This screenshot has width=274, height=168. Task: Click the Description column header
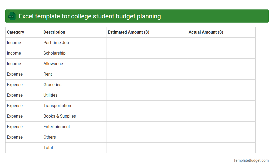(54, 32)
